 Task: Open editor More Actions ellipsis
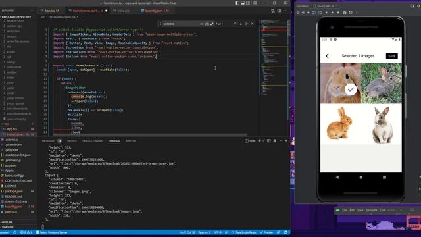pos(285,11)
